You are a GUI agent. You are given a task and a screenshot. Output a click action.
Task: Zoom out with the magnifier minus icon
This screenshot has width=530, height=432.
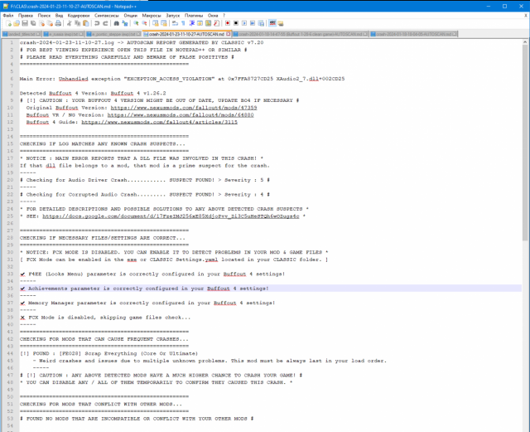[144, 23]
